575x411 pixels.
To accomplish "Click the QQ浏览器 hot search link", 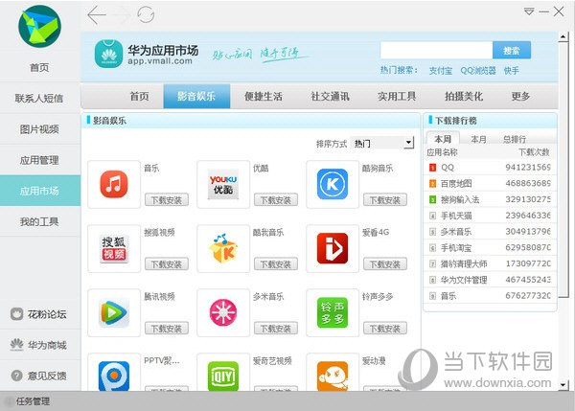I will coord(478,70).
